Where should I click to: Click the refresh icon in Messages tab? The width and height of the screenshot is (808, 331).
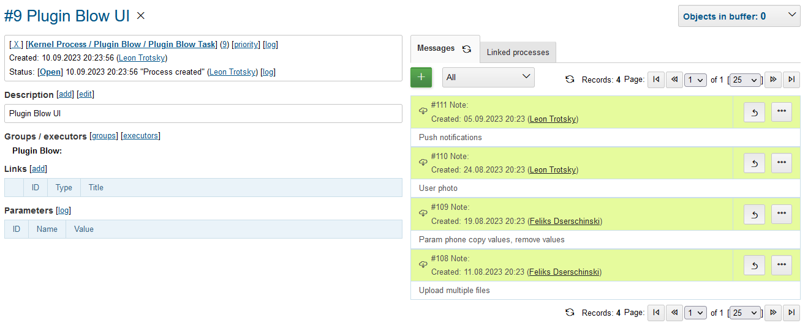pyautogui.click(x=467, y=49)
